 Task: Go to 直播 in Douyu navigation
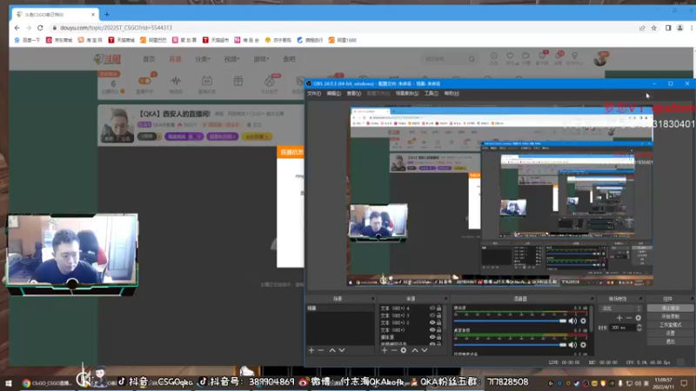(175, 59)
